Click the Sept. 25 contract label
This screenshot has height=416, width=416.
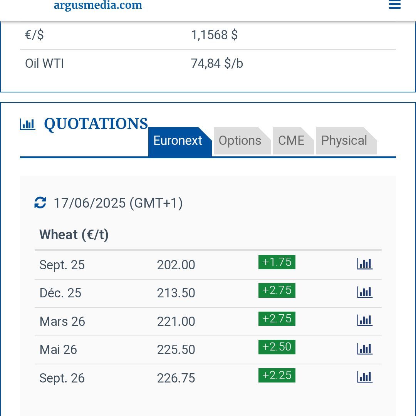pos(62,265)
